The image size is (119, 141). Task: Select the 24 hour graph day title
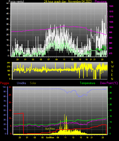click(x=68, y=2)
